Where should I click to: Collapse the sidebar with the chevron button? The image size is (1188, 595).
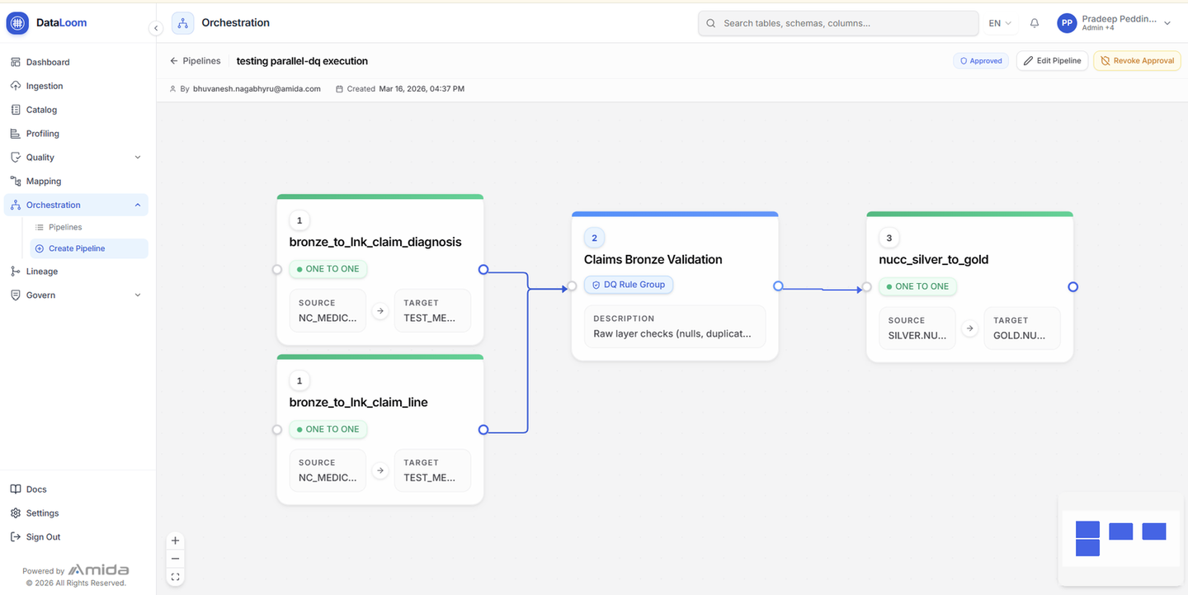click(x=156, y=28)
